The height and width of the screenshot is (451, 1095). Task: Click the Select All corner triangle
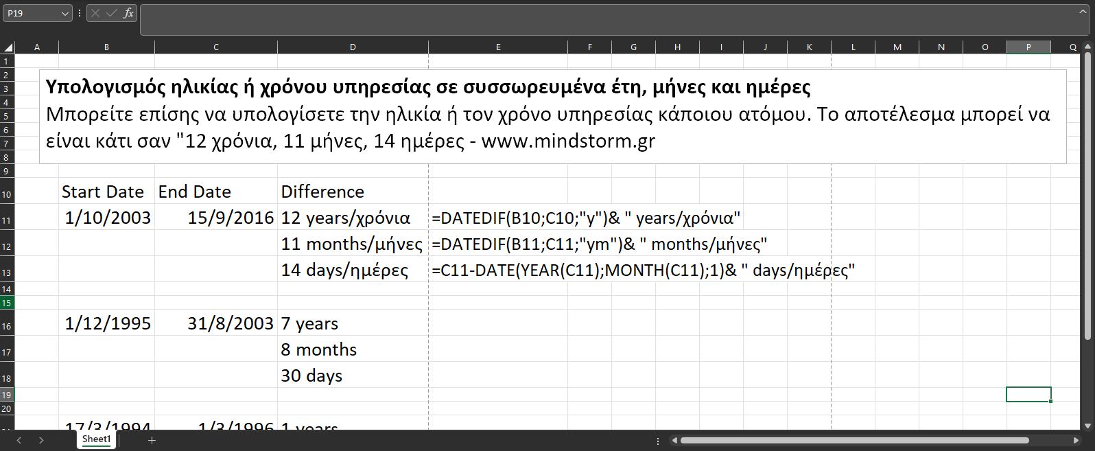click(x=8, y=47)
